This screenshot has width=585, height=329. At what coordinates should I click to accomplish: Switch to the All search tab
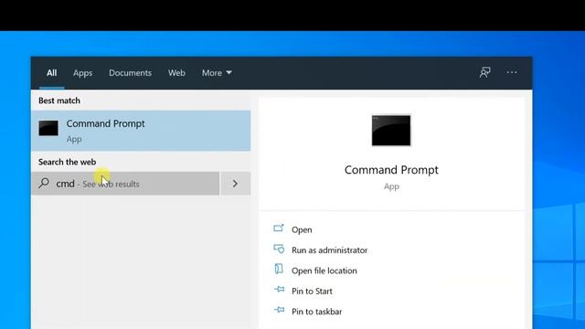(51, 73)
